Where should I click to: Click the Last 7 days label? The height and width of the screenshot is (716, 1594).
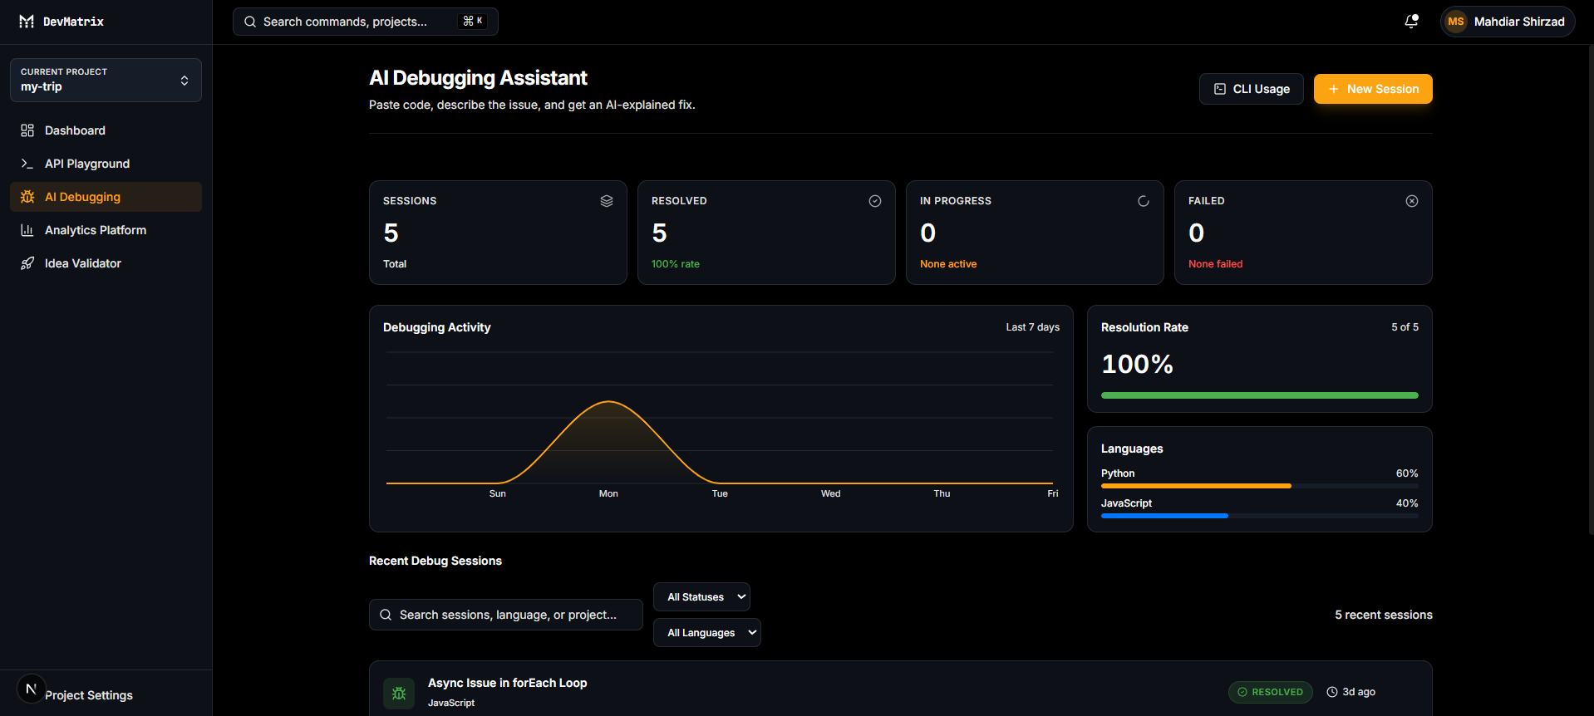1032,327
